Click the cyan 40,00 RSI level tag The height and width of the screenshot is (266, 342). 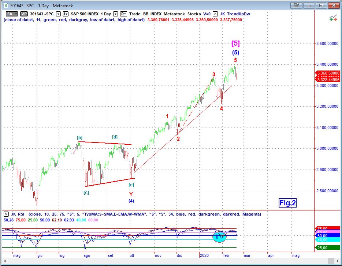[x=328, y=240]
